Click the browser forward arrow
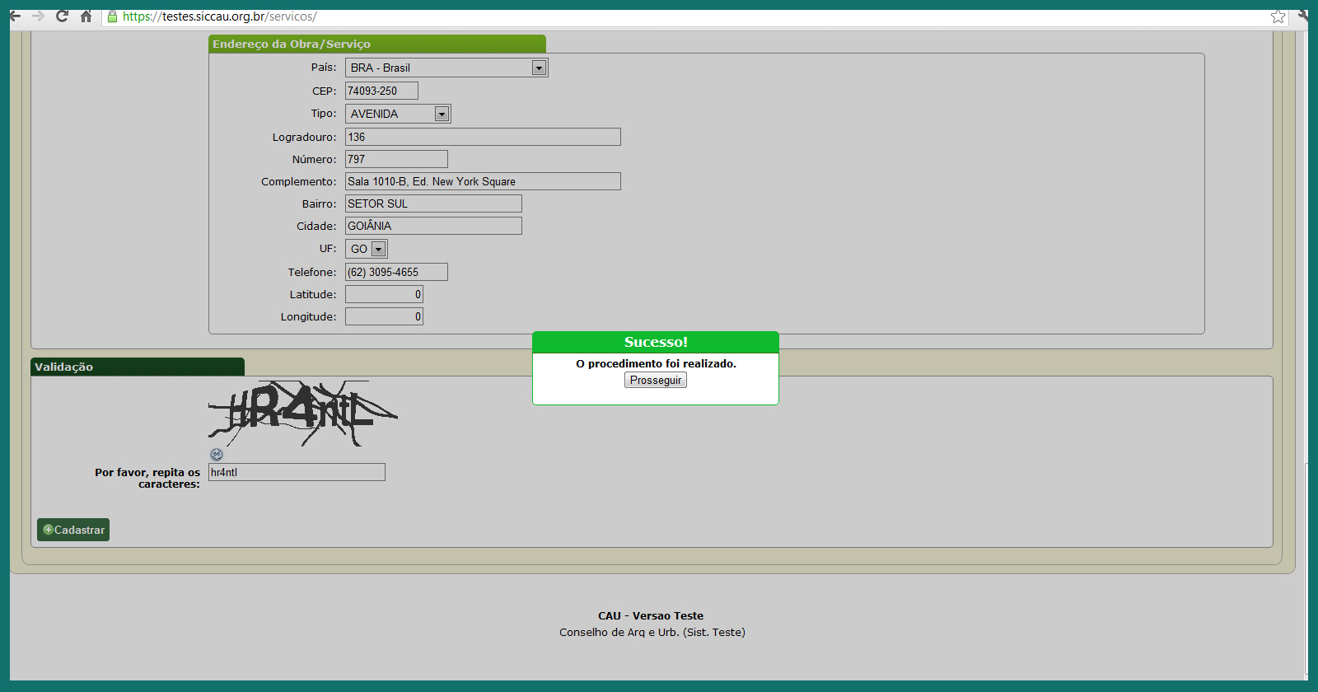The image size is (1318, 692). tap(38, 16)
